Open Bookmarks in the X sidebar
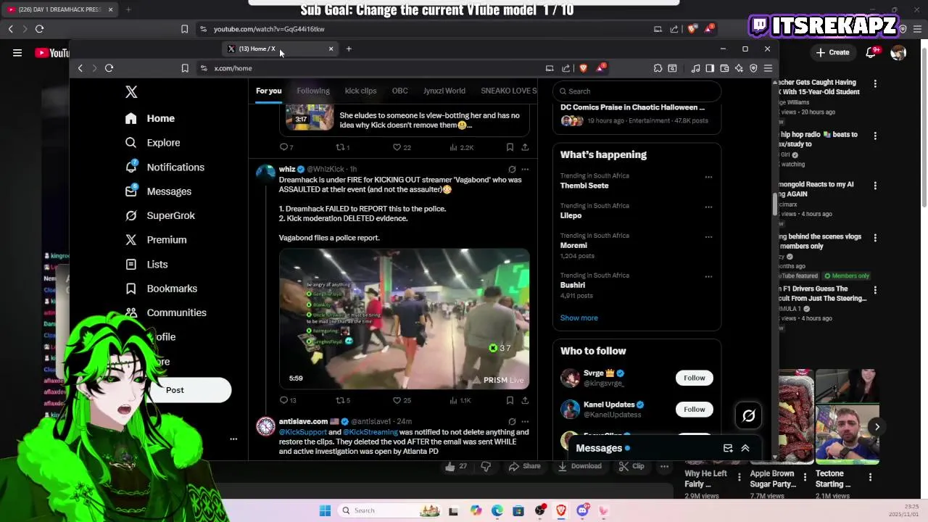The height and width of the screenshot is (522, 928). 161,289
